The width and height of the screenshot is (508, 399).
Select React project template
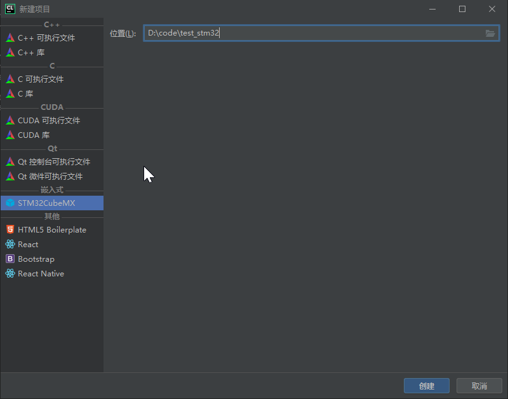coord(52,244)
